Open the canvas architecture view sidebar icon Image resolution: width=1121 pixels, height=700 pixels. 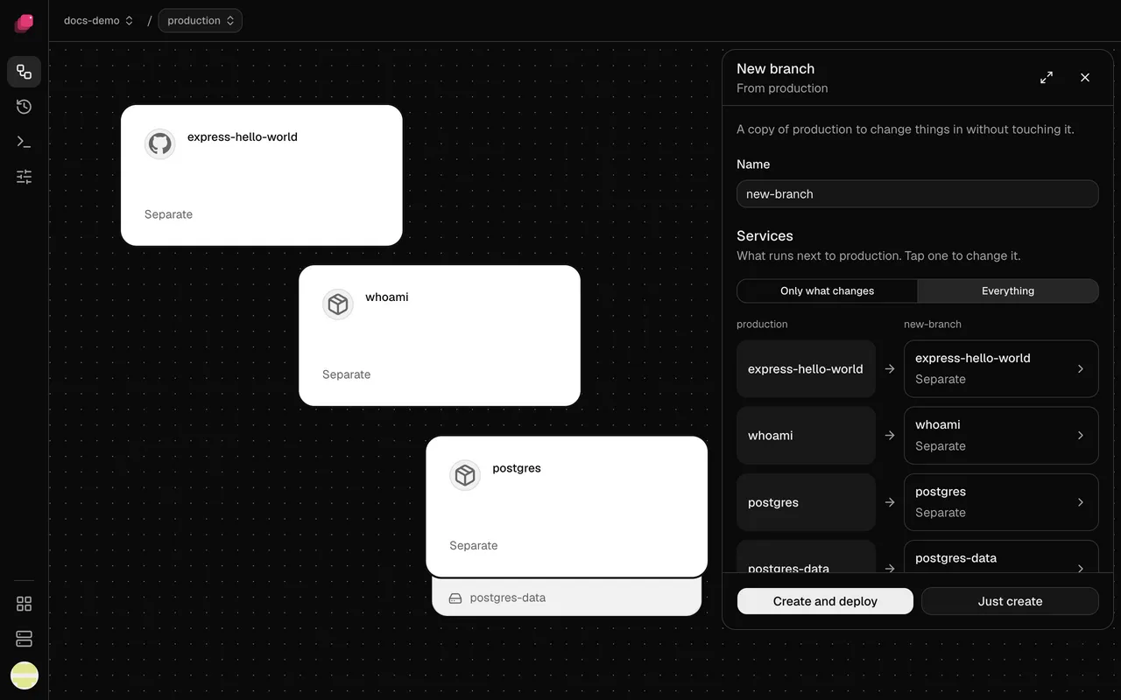pyautogui.click(x=25, y=72)
